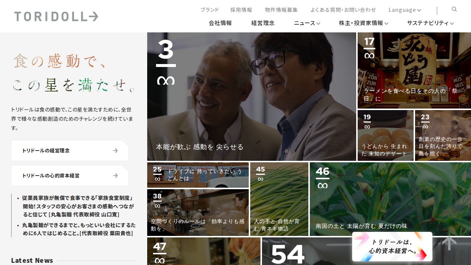The height and width of the screenshot is (265, 471).
Task: Expand the ニュース menu chevron
Action: (x=318, y=23)
